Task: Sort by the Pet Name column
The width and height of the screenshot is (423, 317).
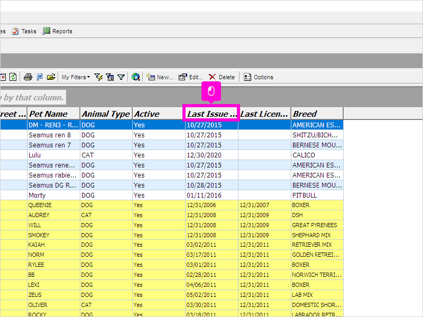Action: click(x=53, y=114)
